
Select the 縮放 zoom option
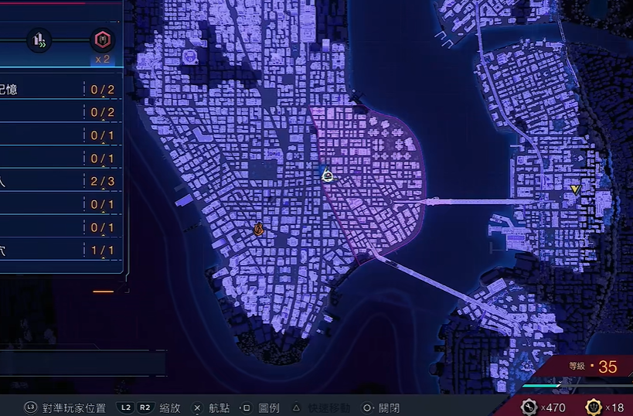tap(169, 408)
